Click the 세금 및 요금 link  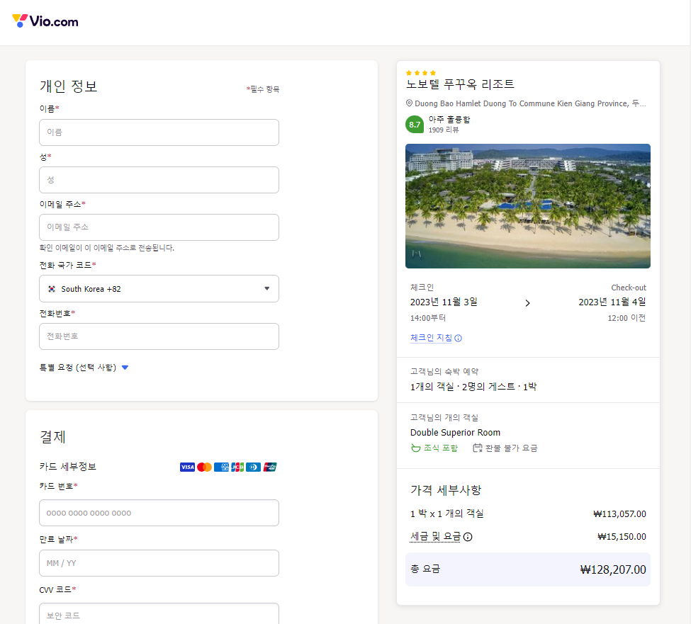(435, 537)
